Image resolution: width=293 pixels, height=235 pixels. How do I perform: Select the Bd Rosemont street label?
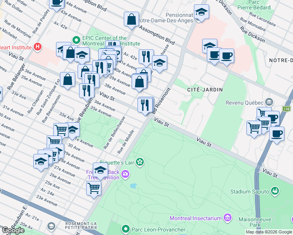161,101
